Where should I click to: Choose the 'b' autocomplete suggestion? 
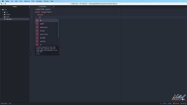[x=47, y=45]
